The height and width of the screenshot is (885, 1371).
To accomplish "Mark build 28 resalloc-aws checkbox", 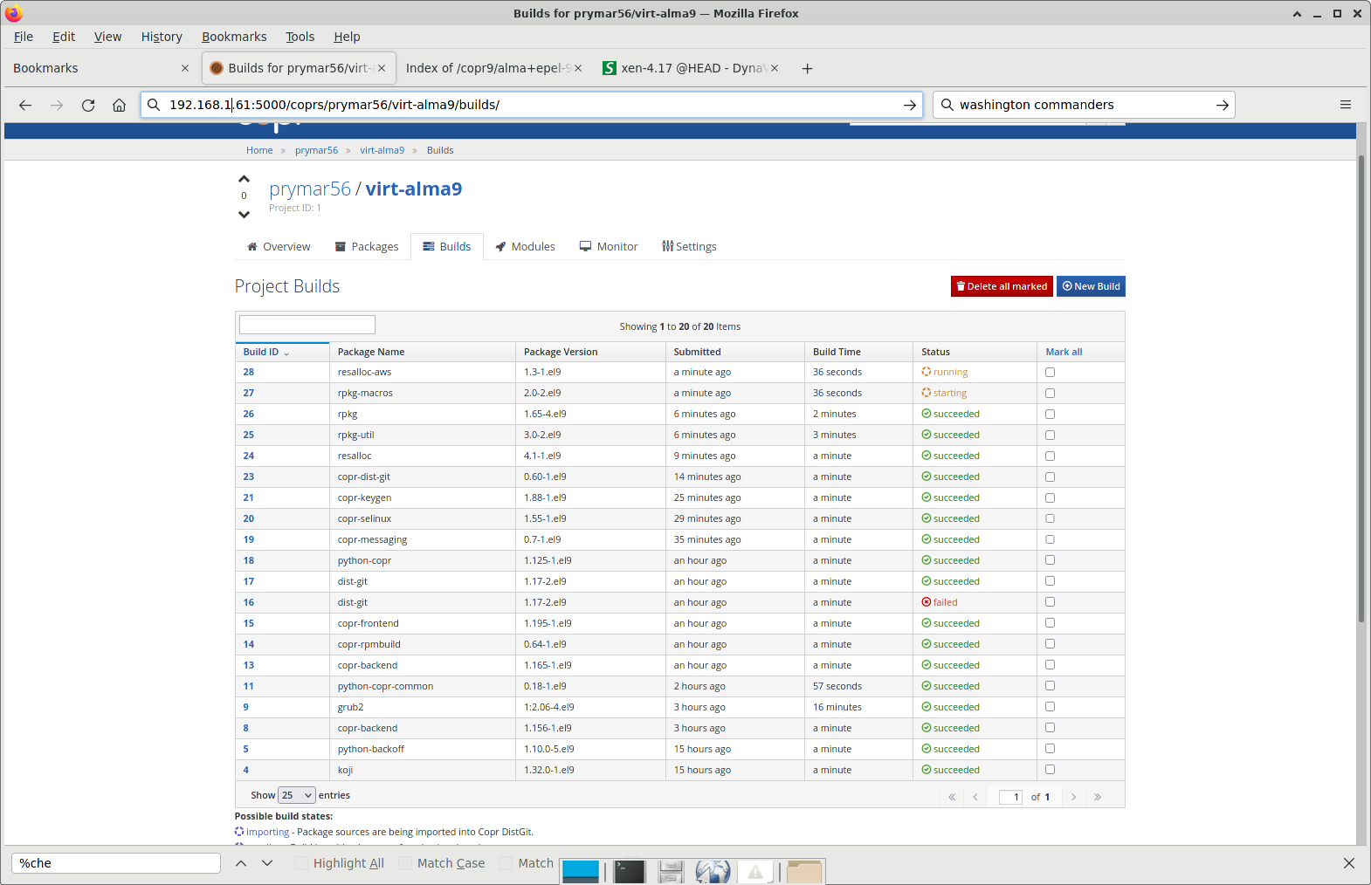I will point(1050,373).
